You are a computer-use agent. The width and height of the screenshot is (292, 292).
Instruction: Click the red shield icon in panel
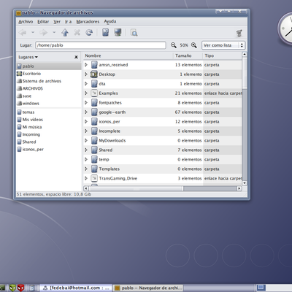pos(21,288)
